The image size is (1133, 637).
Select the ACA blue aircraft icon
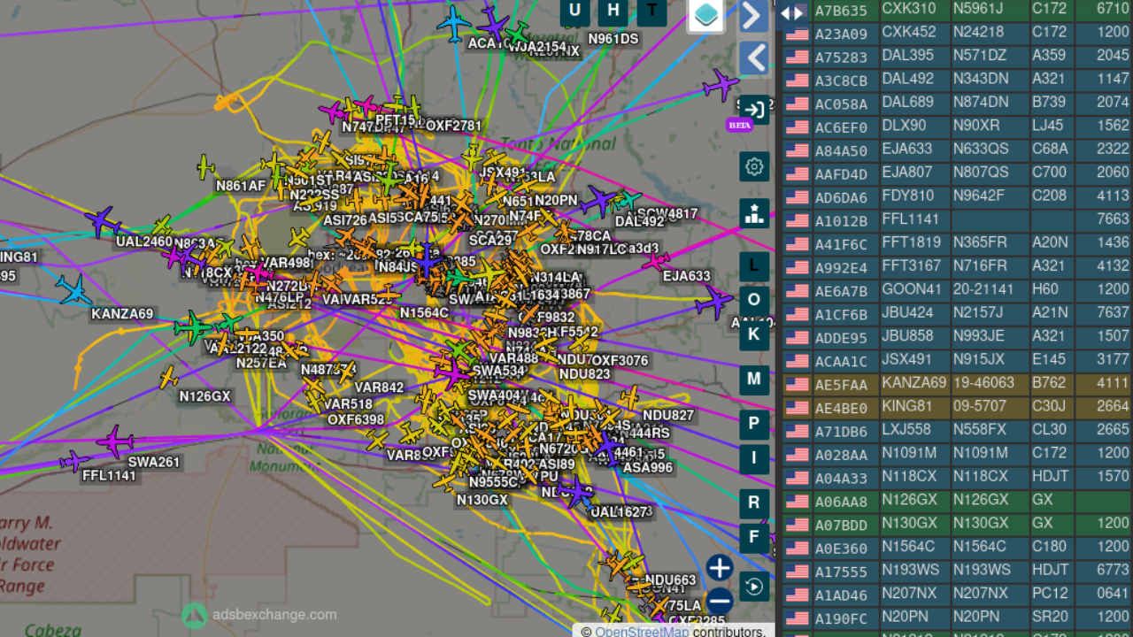454,23
